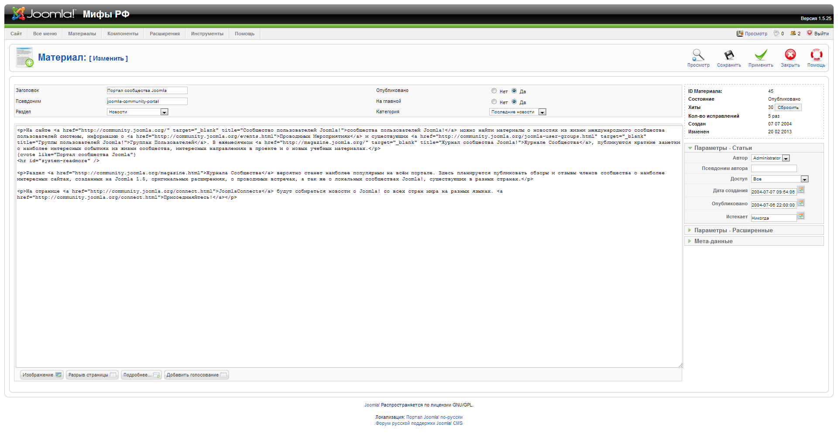Click the Псевдоним автора input field
Image resolution: width=838 pixels, height=434 pixels.
click(x=774, y=169)
